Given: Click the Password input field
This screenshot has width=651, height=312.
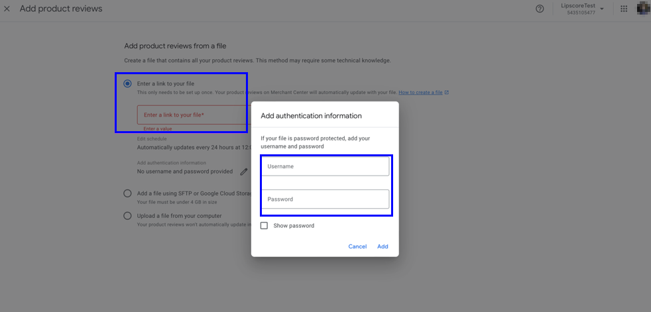Looking at the screenshot, I should pyautogui.click(x=325, y=199).
